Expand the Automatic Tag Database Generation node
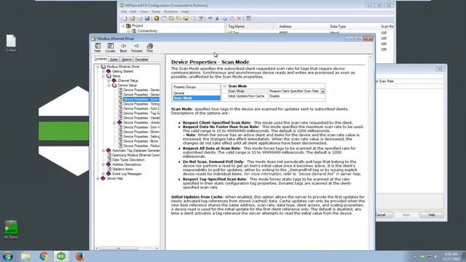 tap(103, 151)
